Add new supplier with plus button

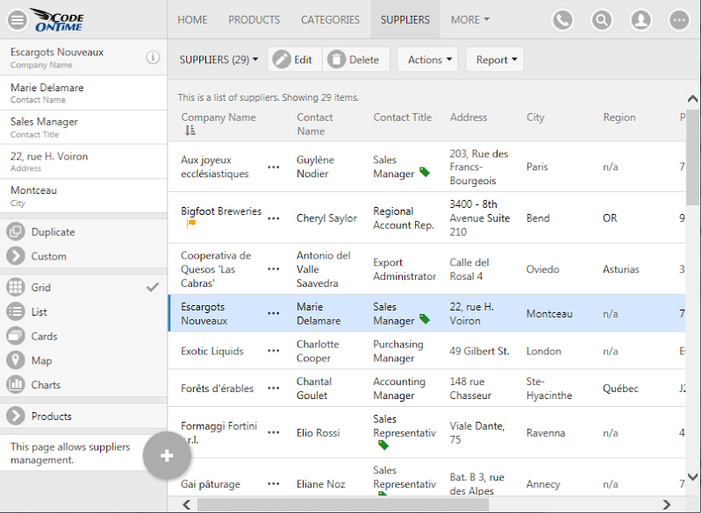(167, 456)
